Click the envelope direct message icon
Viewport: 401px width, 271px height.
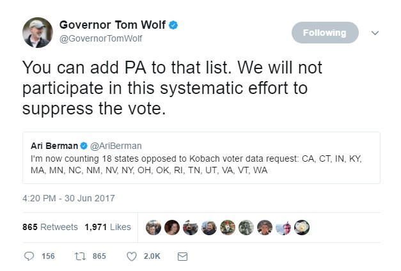coord(182,256)
